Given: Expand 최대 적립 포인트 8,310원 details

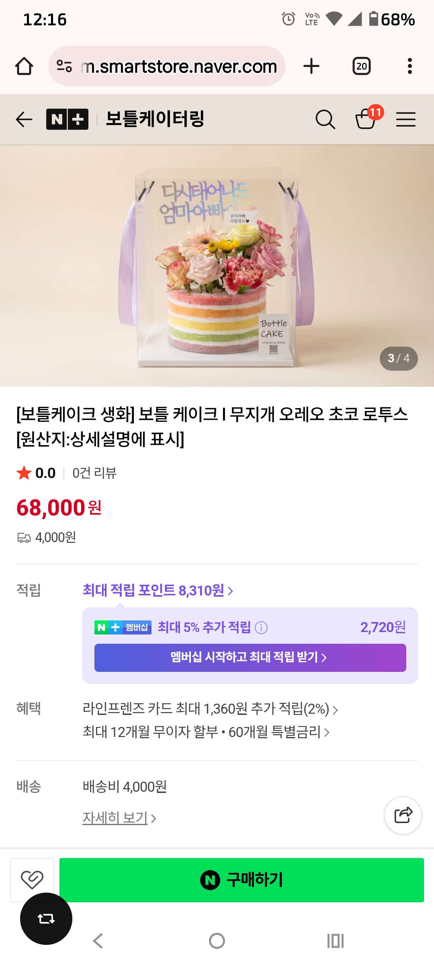Looking at the screenshot, I should (158, 590).
